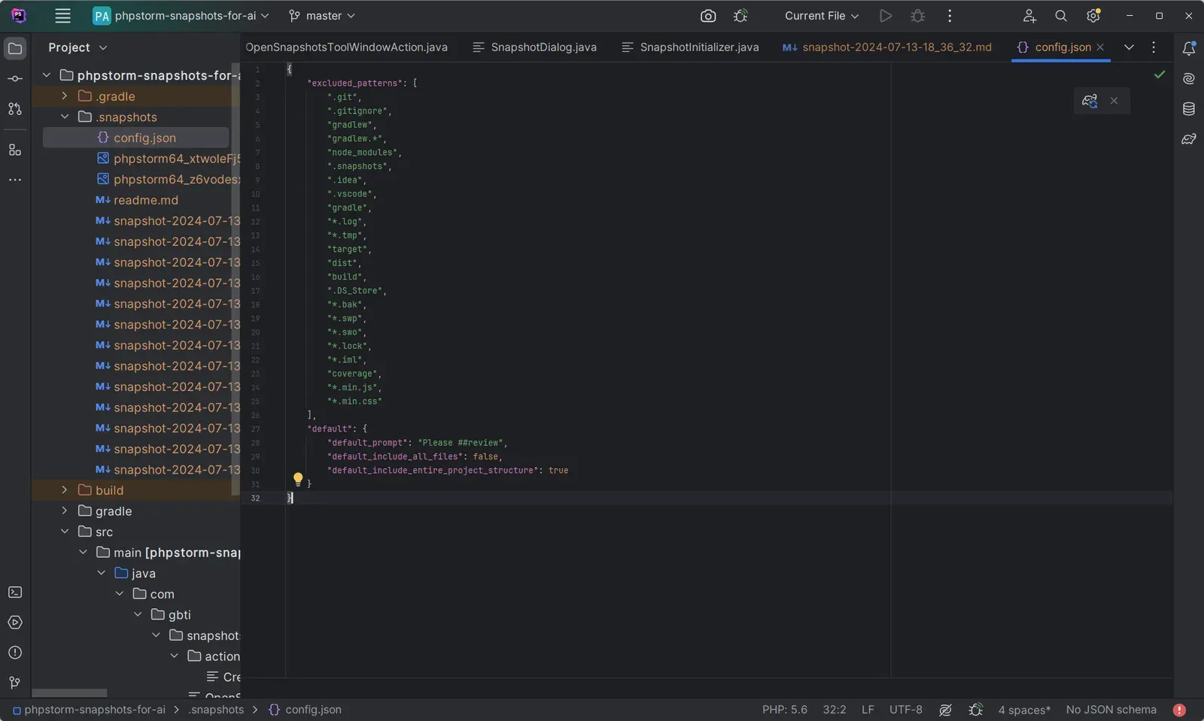Click the inspection green checkmark
The height and width of the screenshot is (721, 1204).
tap(1160, 74)
